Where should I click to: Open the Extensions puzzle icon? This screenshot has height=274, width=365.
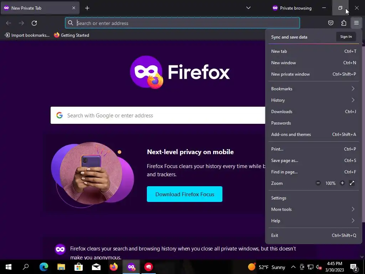(x=344, y=23)
